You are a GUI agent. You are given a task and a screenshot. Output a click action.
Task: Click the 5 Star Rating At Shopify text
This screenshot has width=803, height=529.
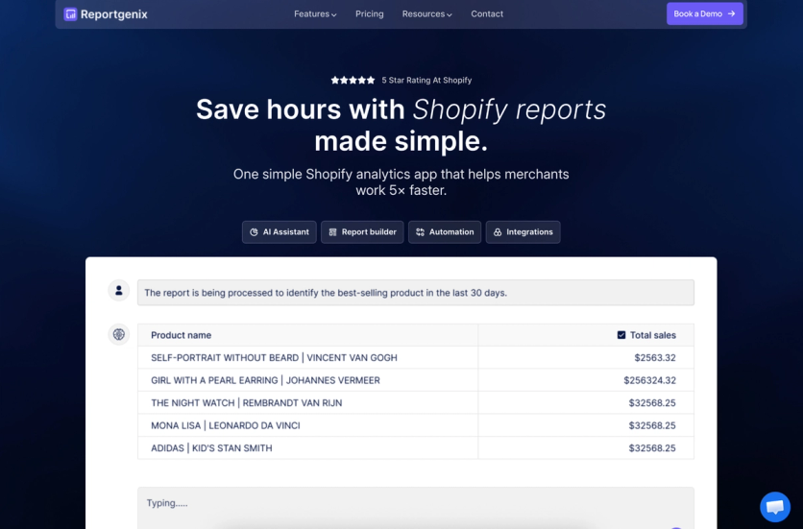click(x=426, y=80)
